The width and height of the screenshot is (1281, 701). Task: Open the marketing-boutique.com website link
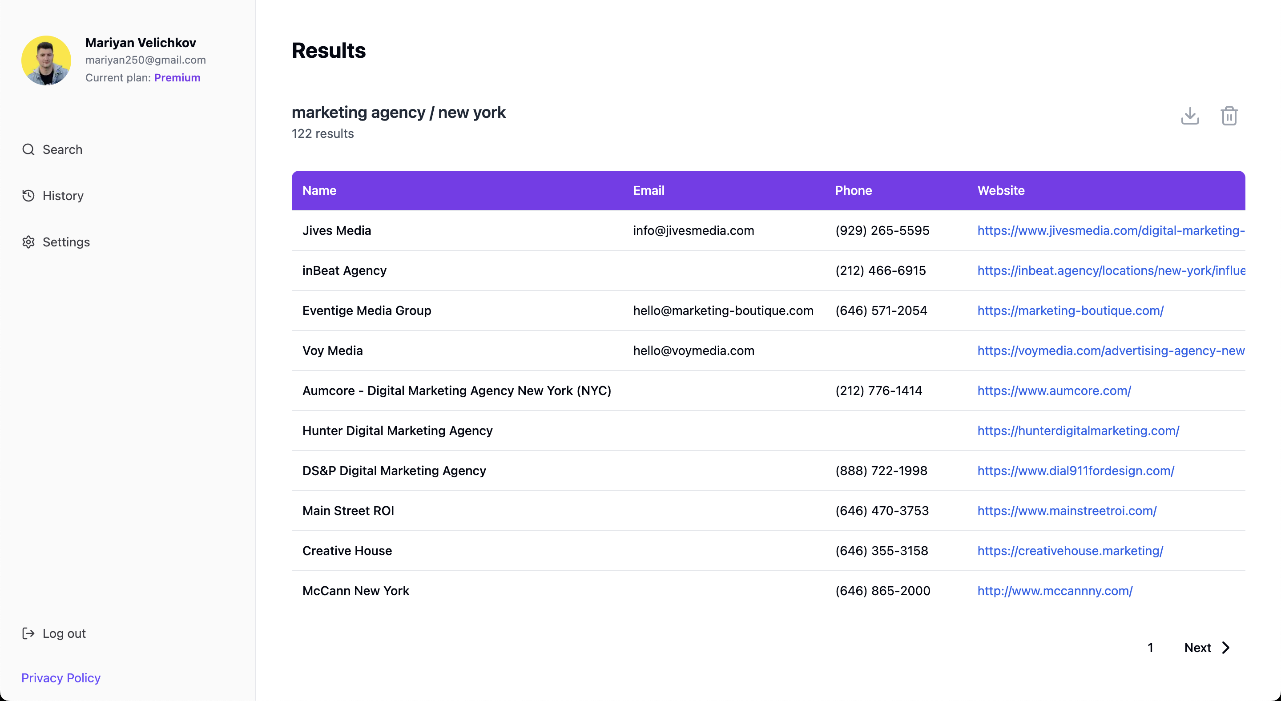pos(1070,311)
